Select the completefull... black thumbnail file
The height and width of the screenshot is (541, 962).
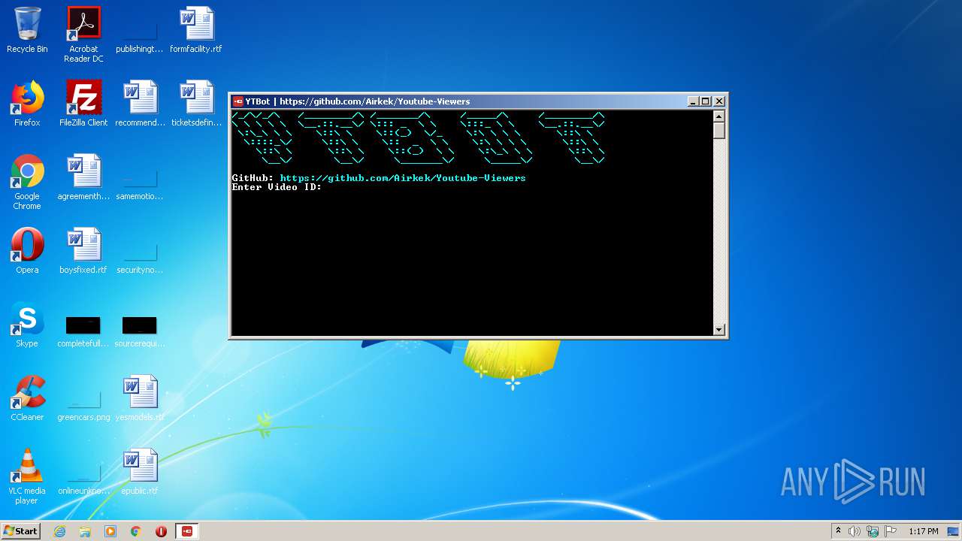coord(83,331)
